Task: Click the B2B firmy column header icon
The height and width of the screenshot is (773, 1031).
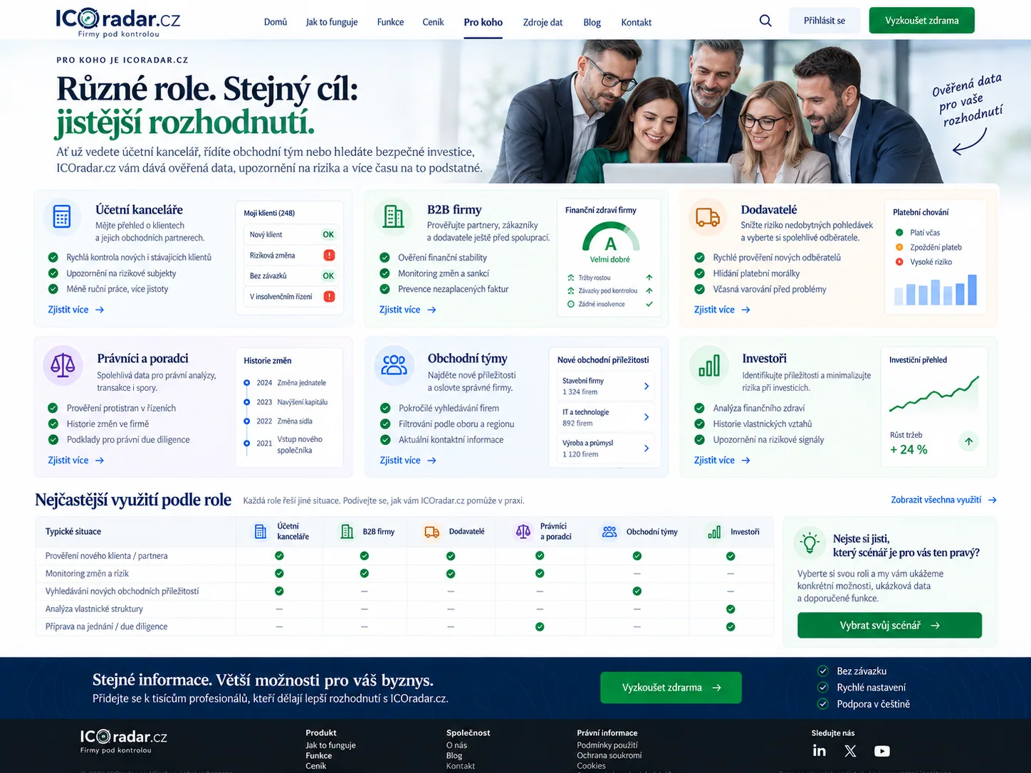Action: pos(347,532)
